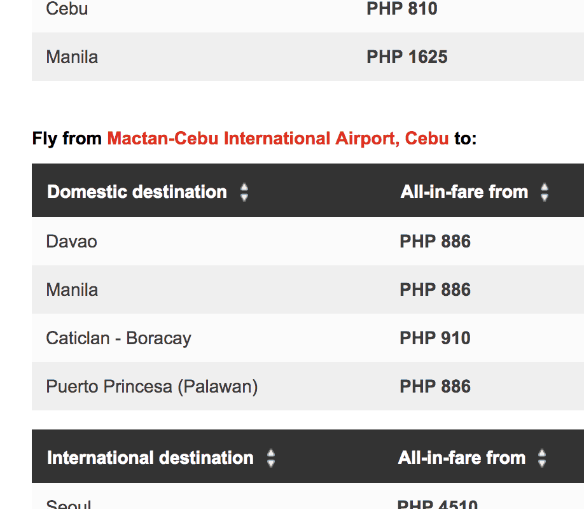Click the PHP 886 fare for Puerto Princesa
The height and width of the screenshot is (509, 584).
[x=435, y=387]
